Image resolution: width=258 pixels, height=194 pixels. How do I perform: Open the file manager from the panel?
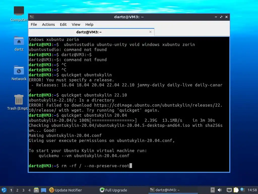[x=36, y=190]
